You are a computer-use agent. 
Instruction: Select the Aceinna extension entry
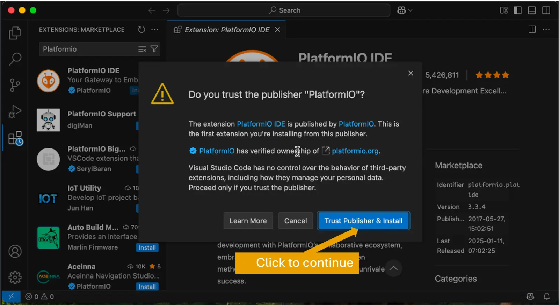[x=98, y=276]
